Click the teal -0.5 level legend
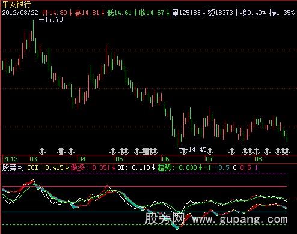 (x=222, y=167)
